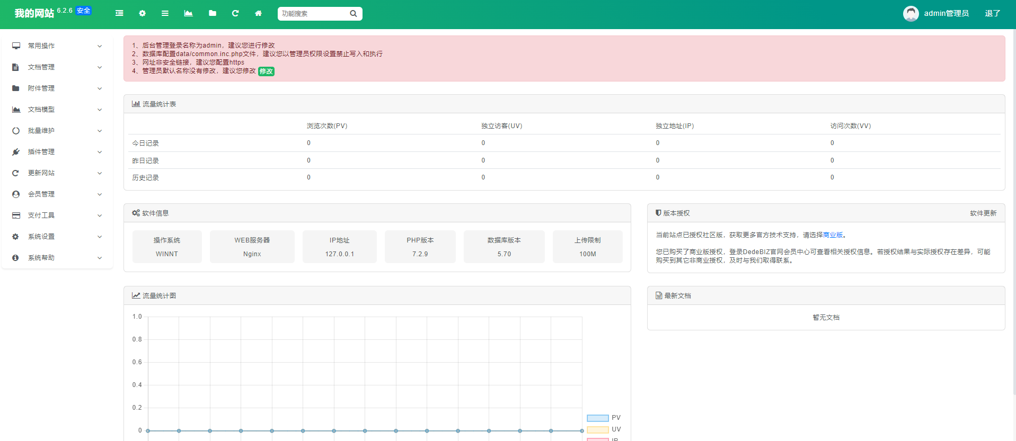This screenshot has height=441, width=1016.
Task: Expand the 文档管理 sidebar menu
Action: [x=57, y=67]
